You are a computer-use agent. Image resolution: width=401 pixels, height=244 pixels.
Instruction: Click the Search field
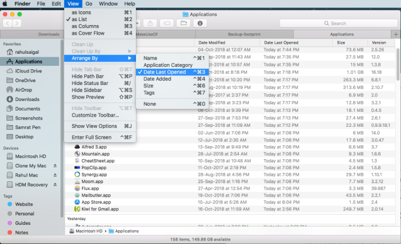click(x=338, y=23)
